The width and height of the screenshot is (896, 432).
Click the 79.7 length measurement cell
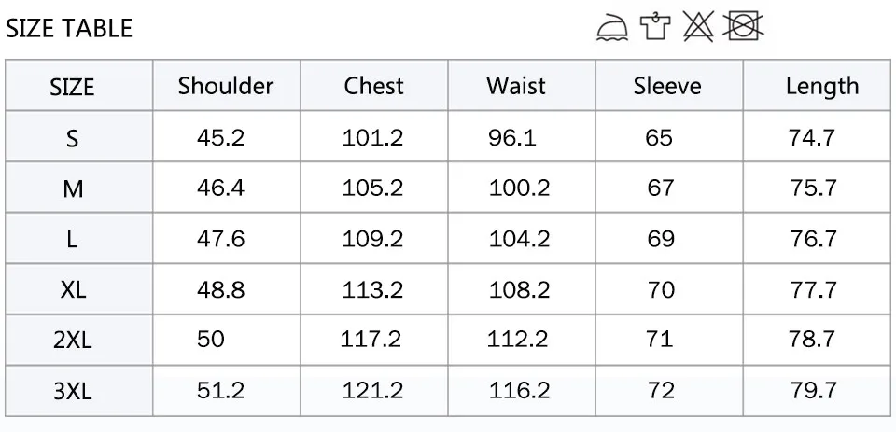pyautogui.click(x=814, y=390)
